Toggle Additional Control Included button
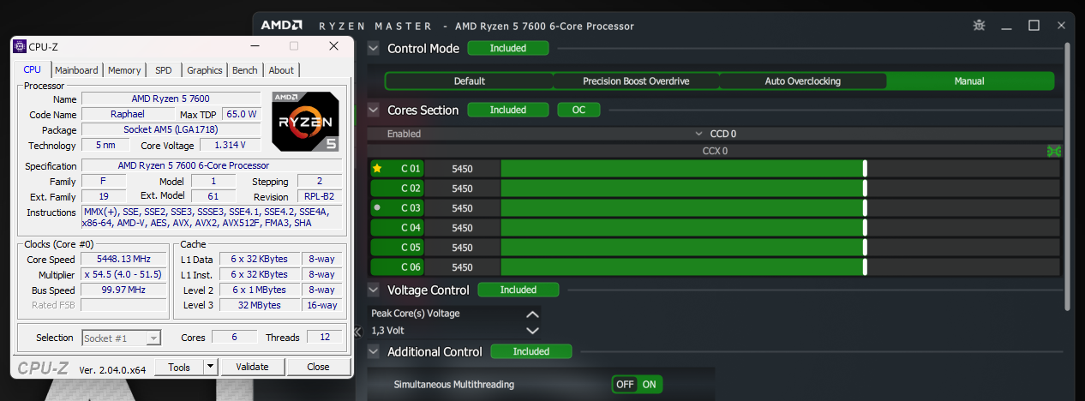 tap(531, 351)
